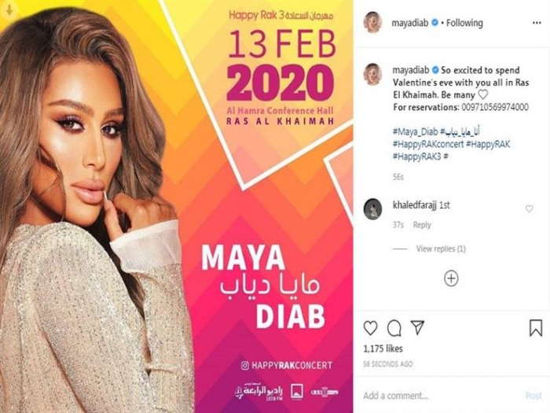Click the download arrow on the image
Image resolution: width=550 pixels, height=413 pixels.
[x=9, y=10]
